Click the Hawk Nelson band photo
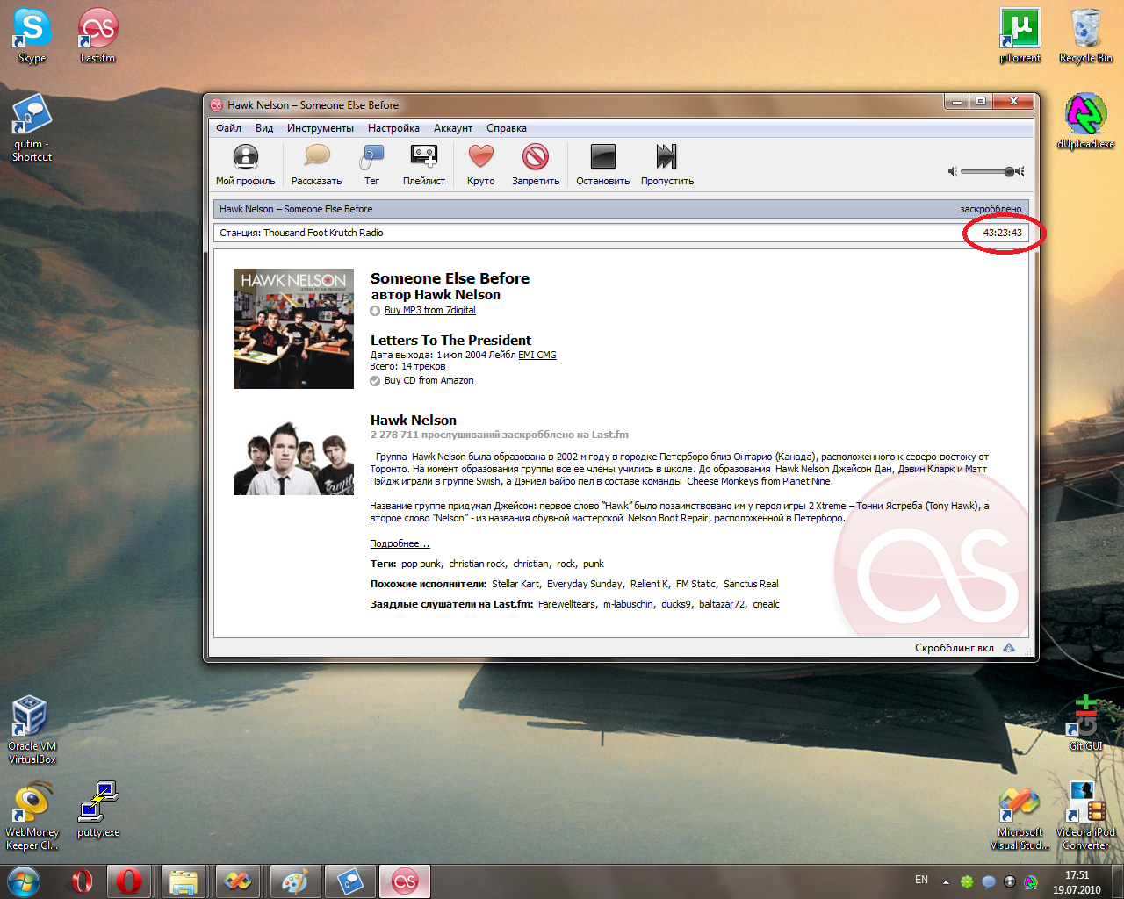Viewport: 1124px width, 899px height. [x=293, y=457]
